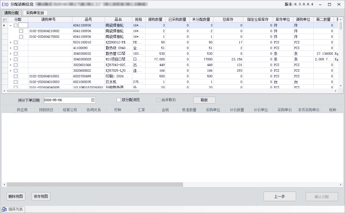Click the 汇率 column header

[x=141, y=110]
